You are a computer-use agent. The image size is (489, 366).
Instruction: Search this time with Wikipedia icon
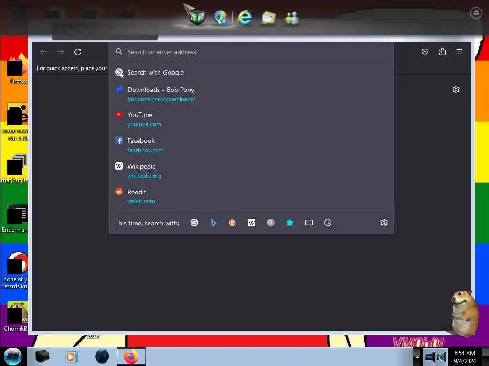[251, 223]
